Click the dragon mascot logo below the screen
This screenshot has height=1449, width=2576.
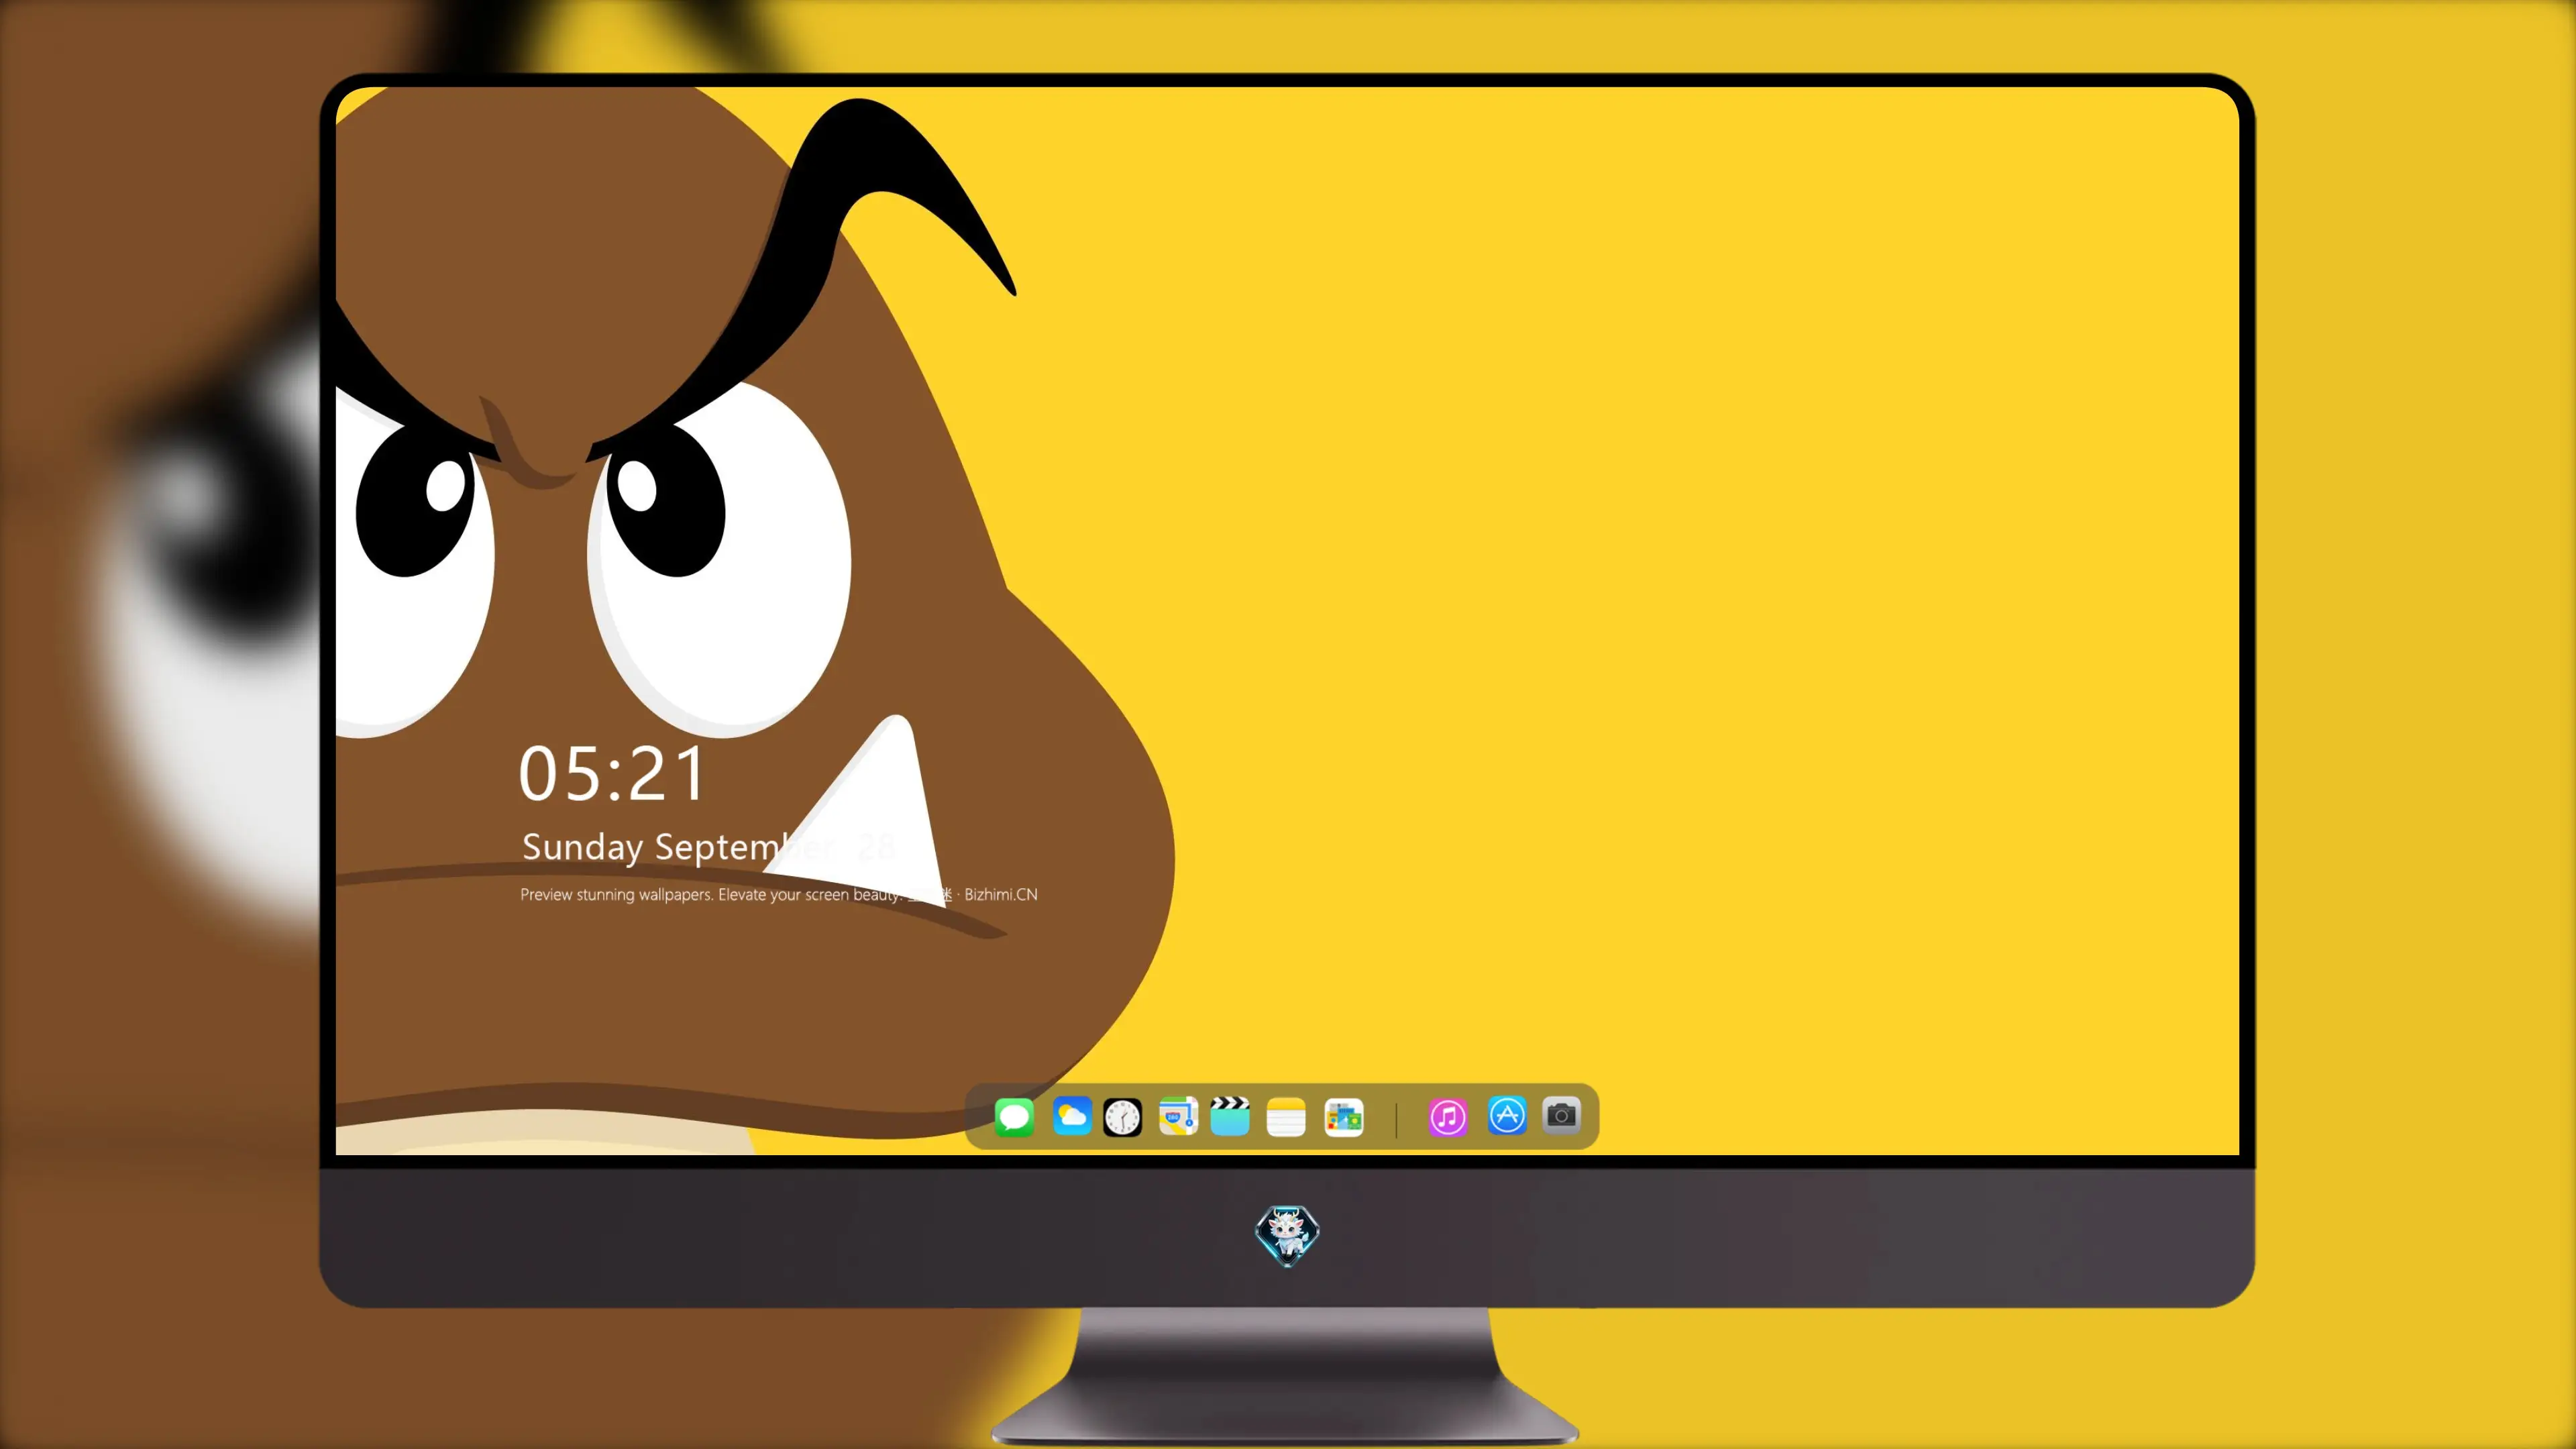click(1287, 1235)
